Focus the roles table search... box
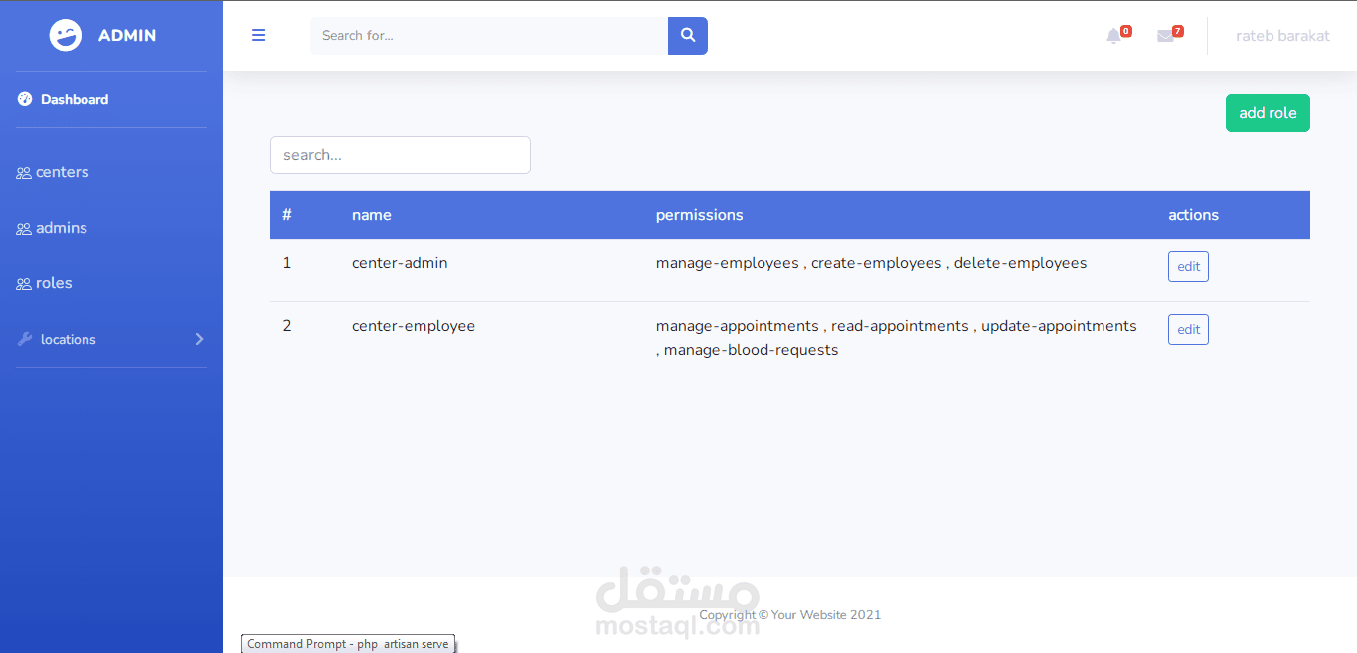1357x653 pixels. [401, 155]
